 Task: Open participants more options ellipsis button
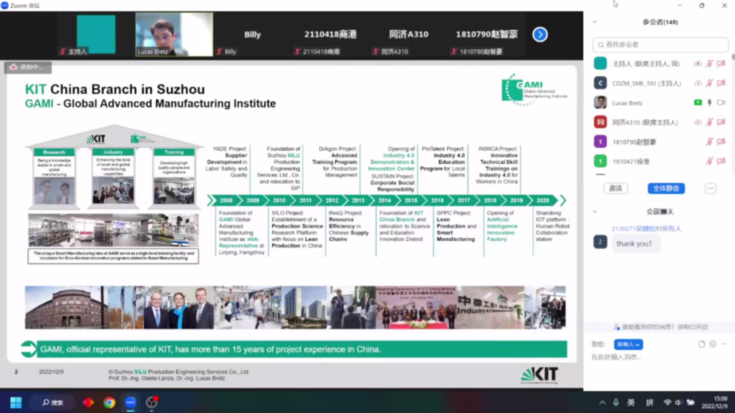coord(710,188)
